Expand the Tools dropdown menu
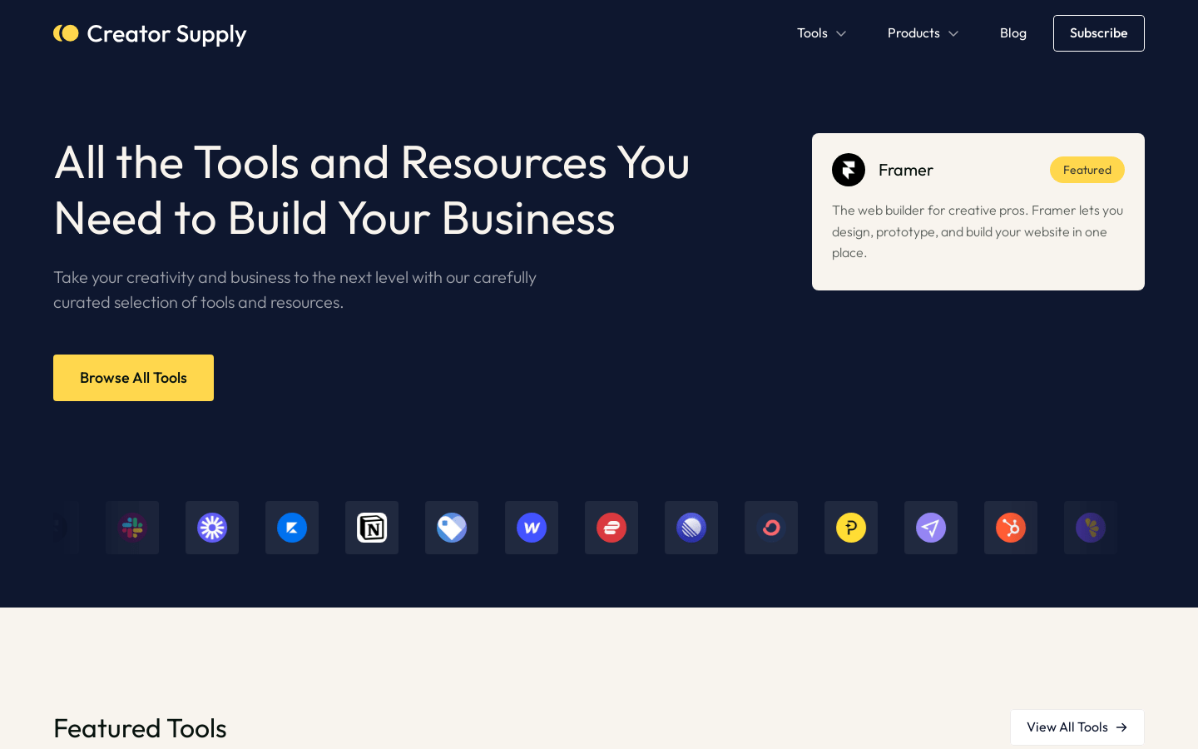This screenshot has height=749, width=1198. click(x=821, y=33)
